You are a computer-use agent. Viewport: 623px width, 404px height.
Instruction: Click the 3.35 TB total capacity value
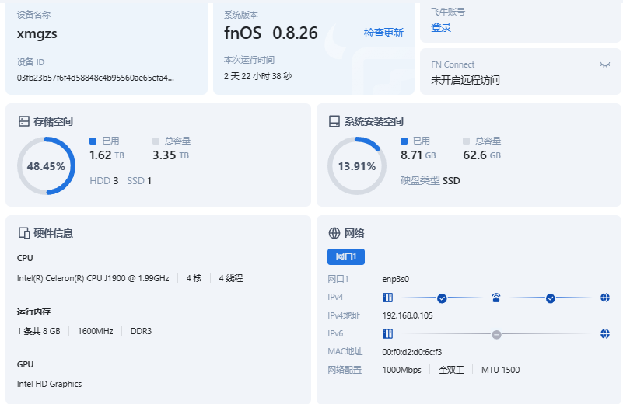pos(171,155)
